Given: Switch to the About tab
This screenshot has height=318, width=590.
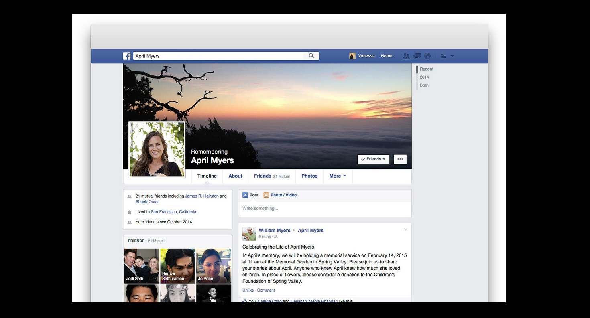Looking at the screenshot, I should coord(235,176).
